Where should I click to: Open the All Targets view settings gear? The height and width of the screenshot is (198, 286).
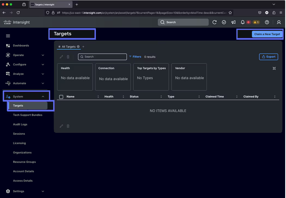click(x=78, y=47)
